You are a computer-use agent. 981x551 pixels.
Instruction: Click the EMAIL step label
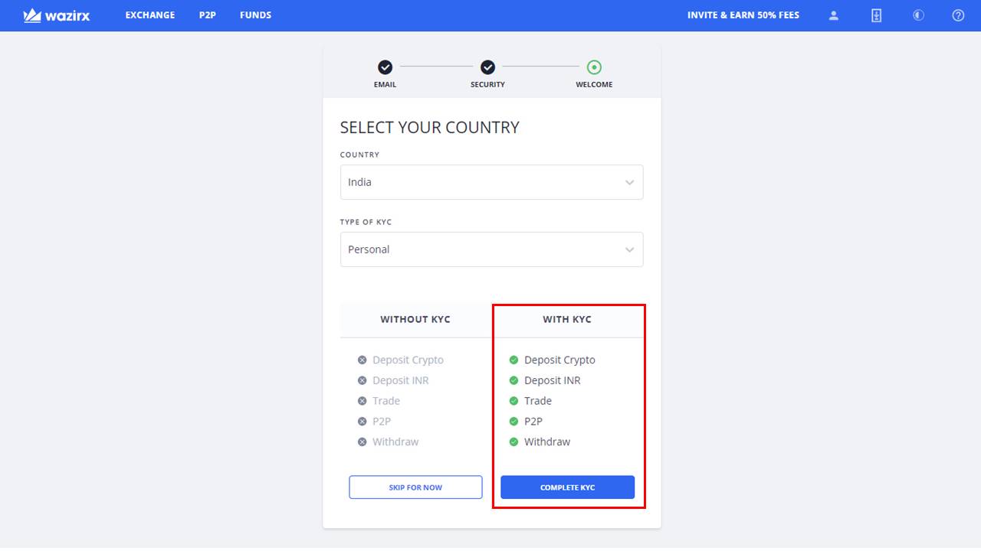pyautogui.click(x=385, y=84)
